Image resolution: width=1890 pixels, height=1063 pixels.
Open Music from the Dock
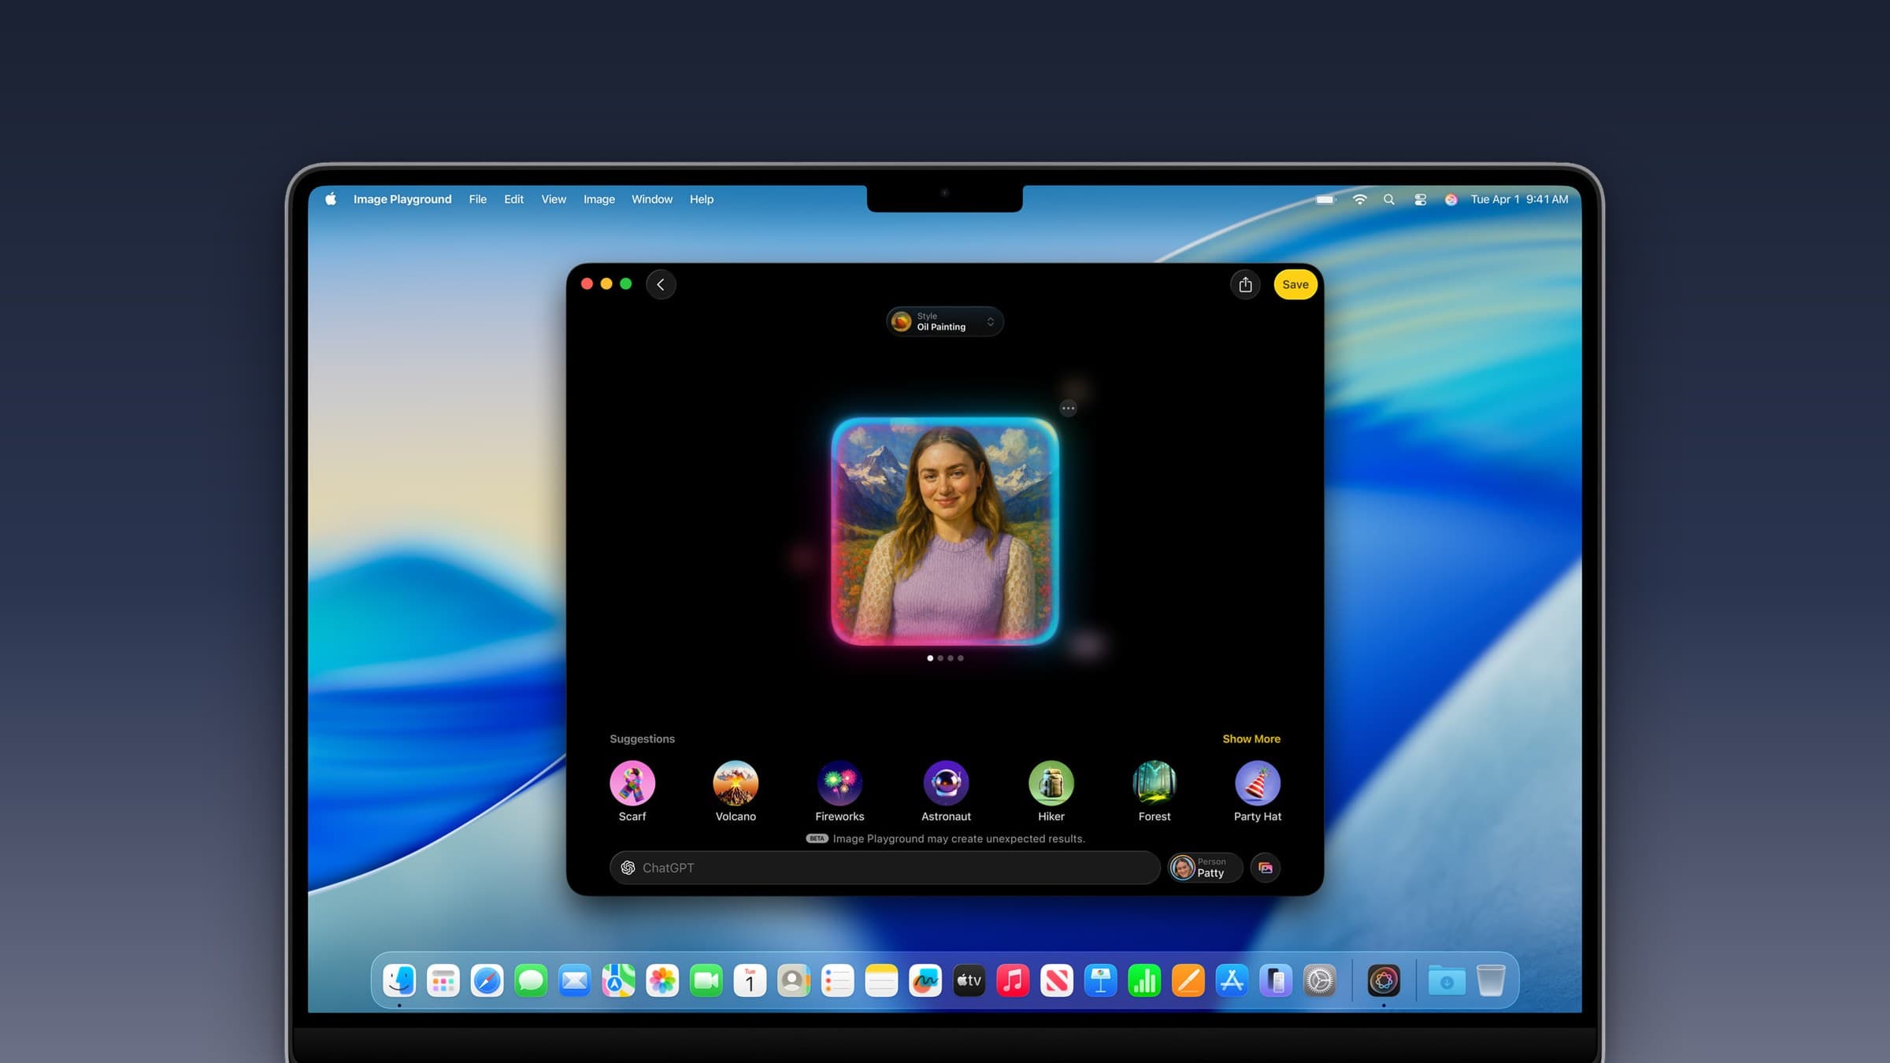[x=1013, y=980]
